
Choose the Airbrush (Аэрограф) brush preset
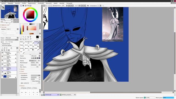(27, 42)
